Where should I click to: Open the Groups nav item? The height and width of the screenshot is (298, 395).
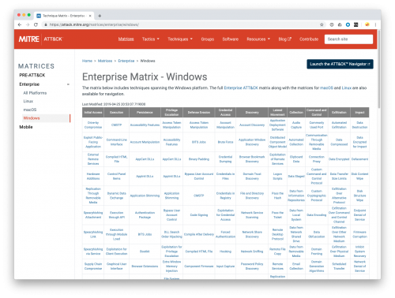(208, 39)
